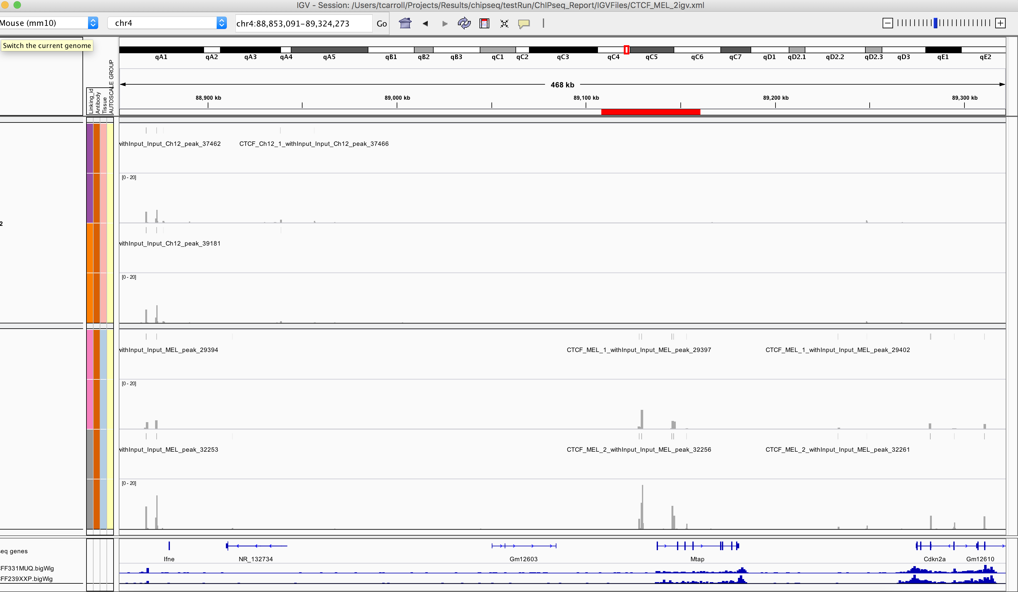The height and width of the screenshot is (592, 1018).
Task: Click peak label CTCF_MEL_1 MEL_peak_29397
Action: [x=639, y=350]
